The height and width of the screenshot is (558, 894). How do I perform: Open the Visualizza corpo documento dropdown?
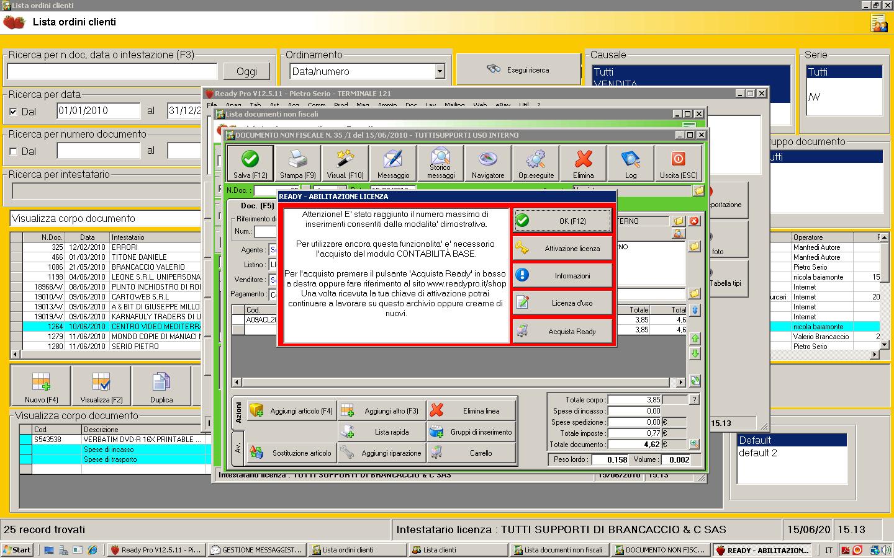(x=106, y=218)
